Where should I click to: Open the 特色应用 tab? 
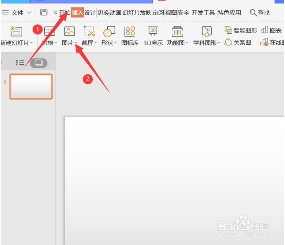(x=229, y=13)
